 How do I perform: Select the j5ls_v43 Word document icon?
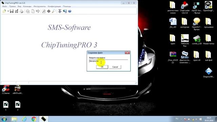tap(173, 23)
